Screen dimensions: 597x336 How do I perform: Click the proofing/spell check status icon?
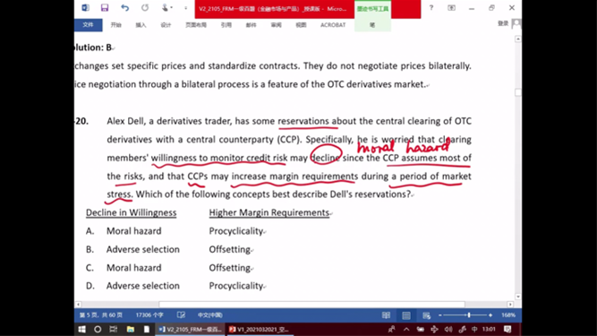click(x=181, y=315)
